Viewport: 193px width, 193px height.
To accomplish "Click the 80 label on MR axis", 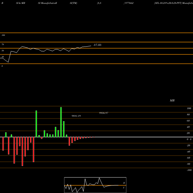I will point(188,115).
